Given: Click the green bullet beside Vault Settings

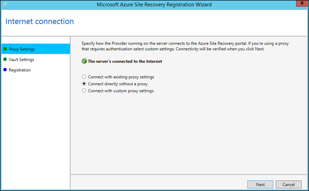Looking at the screenshot, I should pos(5,60).
